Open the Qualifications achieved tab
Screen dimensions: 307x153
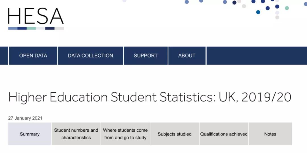click(224, 134)
